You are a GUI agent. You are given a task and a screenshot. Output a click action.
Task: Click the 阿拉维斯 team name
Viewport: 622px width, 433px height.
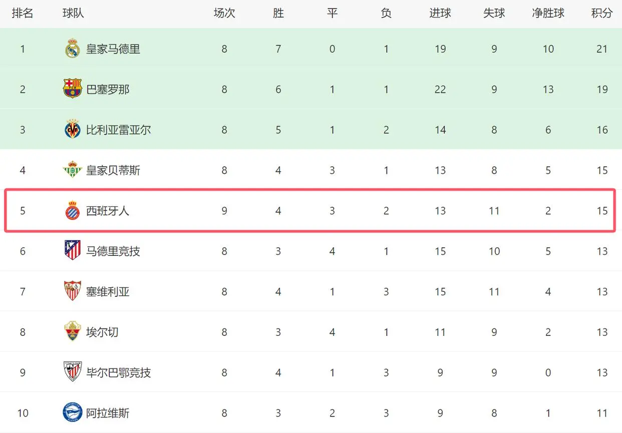(108, 413)
